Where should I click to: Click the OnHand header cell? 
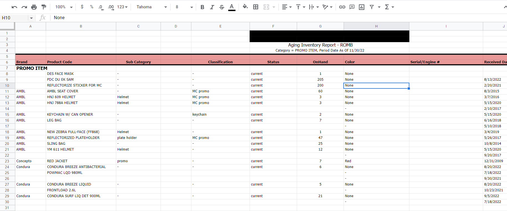pos(320,62)
